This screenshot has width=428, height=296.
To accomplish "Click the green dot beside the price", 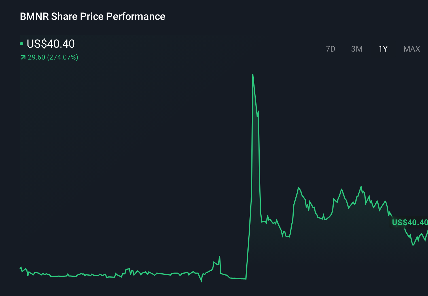I will click(x=22, y=44).
